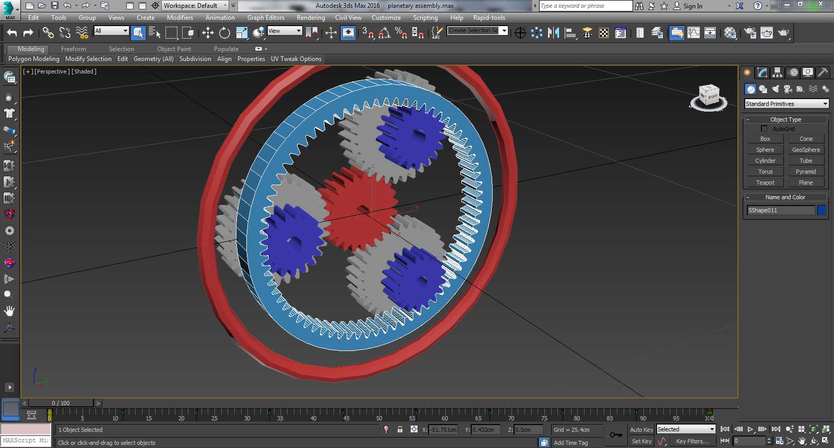Switch to the Modify command panel
834x448 pixels.
[762, 72]
